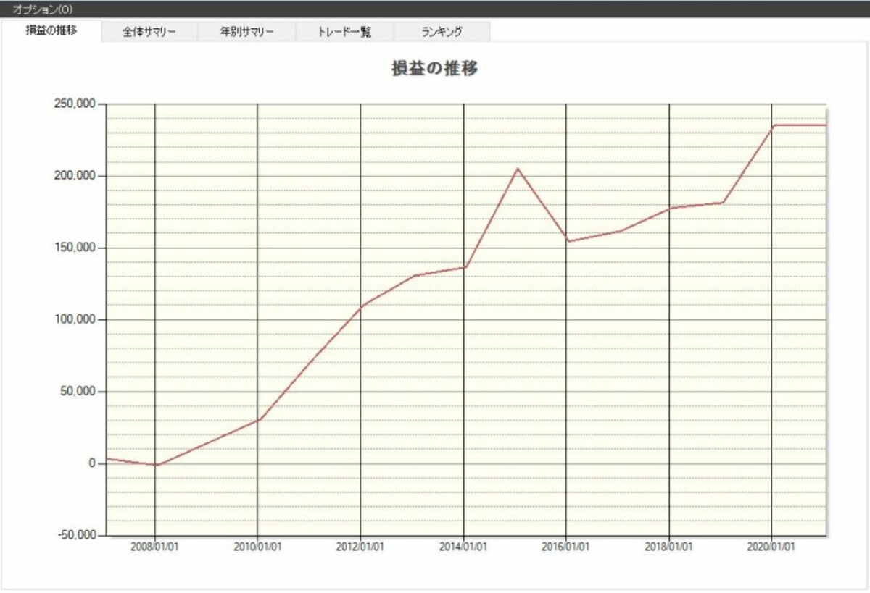Screen dimensions: 870x593
Task: Click the 100,000 y-axis label
Action: pyautogui.click(x=75, y=319)
